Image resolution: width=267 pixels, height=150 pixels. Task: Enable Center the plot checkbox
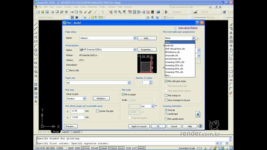point(97,111)
